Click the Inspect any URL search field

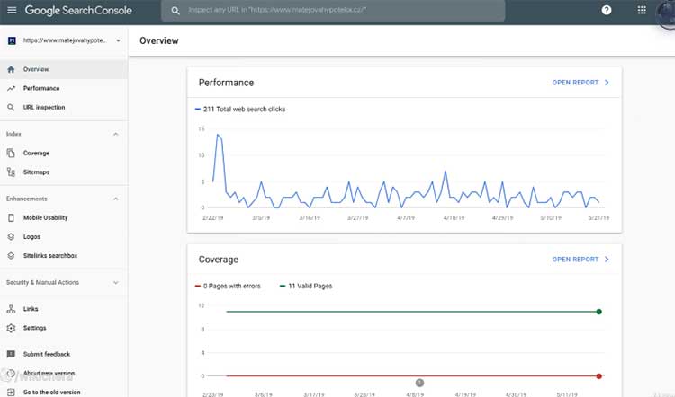click(333, 10)
